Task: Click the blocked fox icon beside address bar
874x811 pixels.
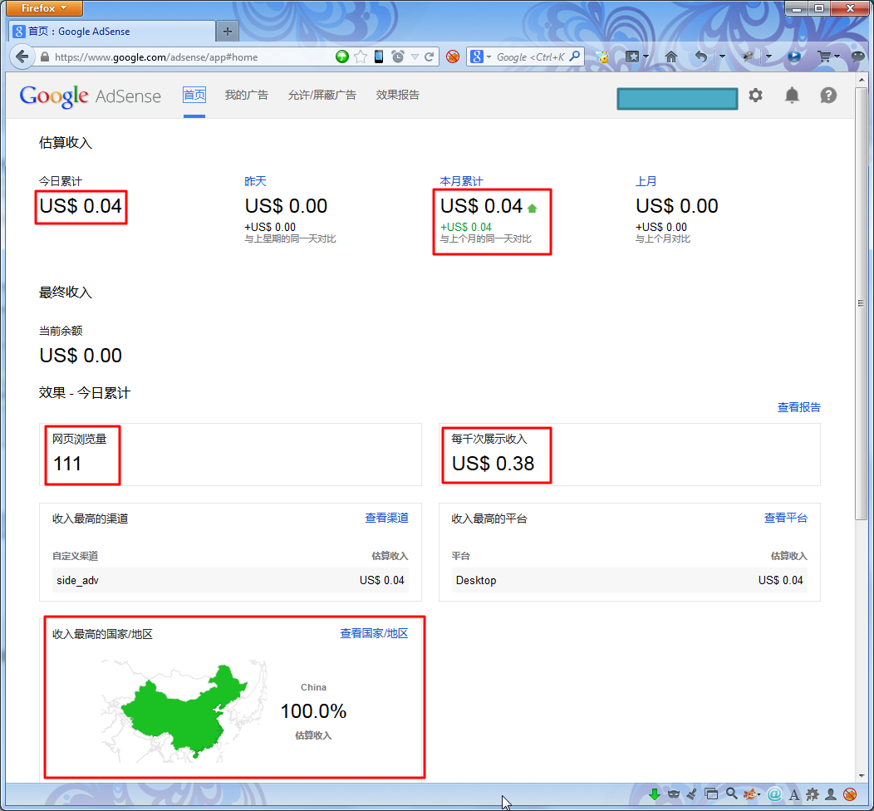Action: (x=453, y=57)
